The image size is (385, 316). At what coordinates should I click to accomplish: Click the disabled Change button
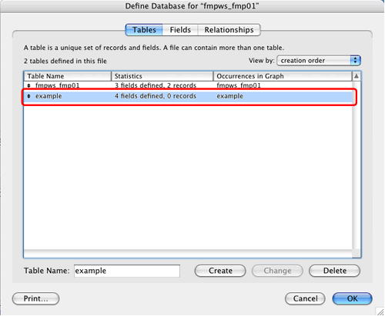click(277, 271)
